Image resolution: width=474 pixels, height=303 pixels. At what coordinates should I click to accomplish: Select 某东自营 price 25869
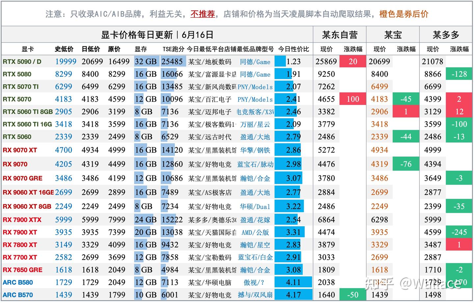point(326,62)
